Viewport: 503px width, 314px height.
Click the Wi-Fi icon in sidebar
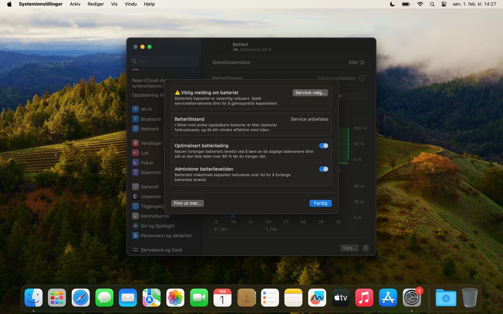[x=136, y=109]
